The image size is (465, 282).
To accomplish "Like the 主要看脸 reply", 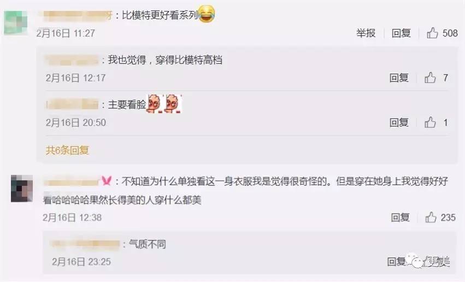I will click(x=430, y=122).
